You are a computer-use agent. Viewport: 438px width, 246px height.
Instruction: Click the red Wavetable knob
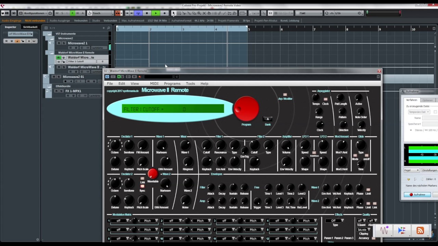coord(153,174)
